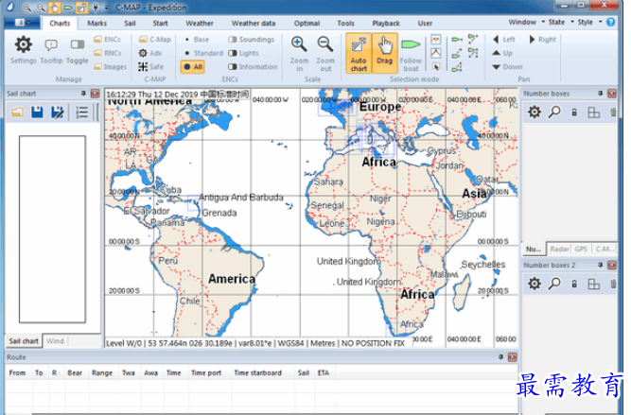Switch to the Marks ribbon tab
The width and height of the screenshot is (631, 415).
(97, 24)
